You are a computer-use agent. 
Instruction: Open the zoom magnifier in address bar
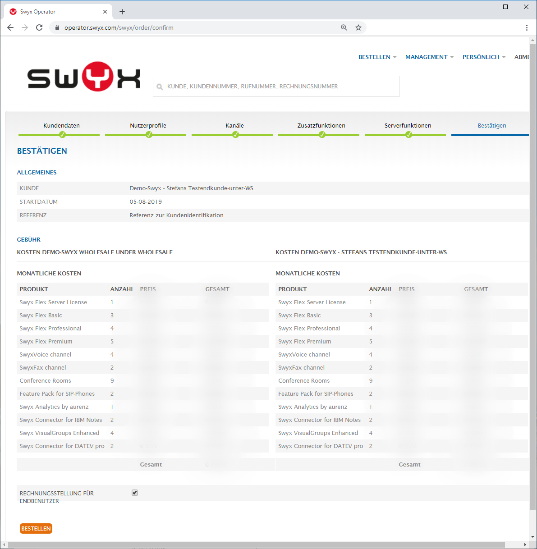tap(344, 27)
